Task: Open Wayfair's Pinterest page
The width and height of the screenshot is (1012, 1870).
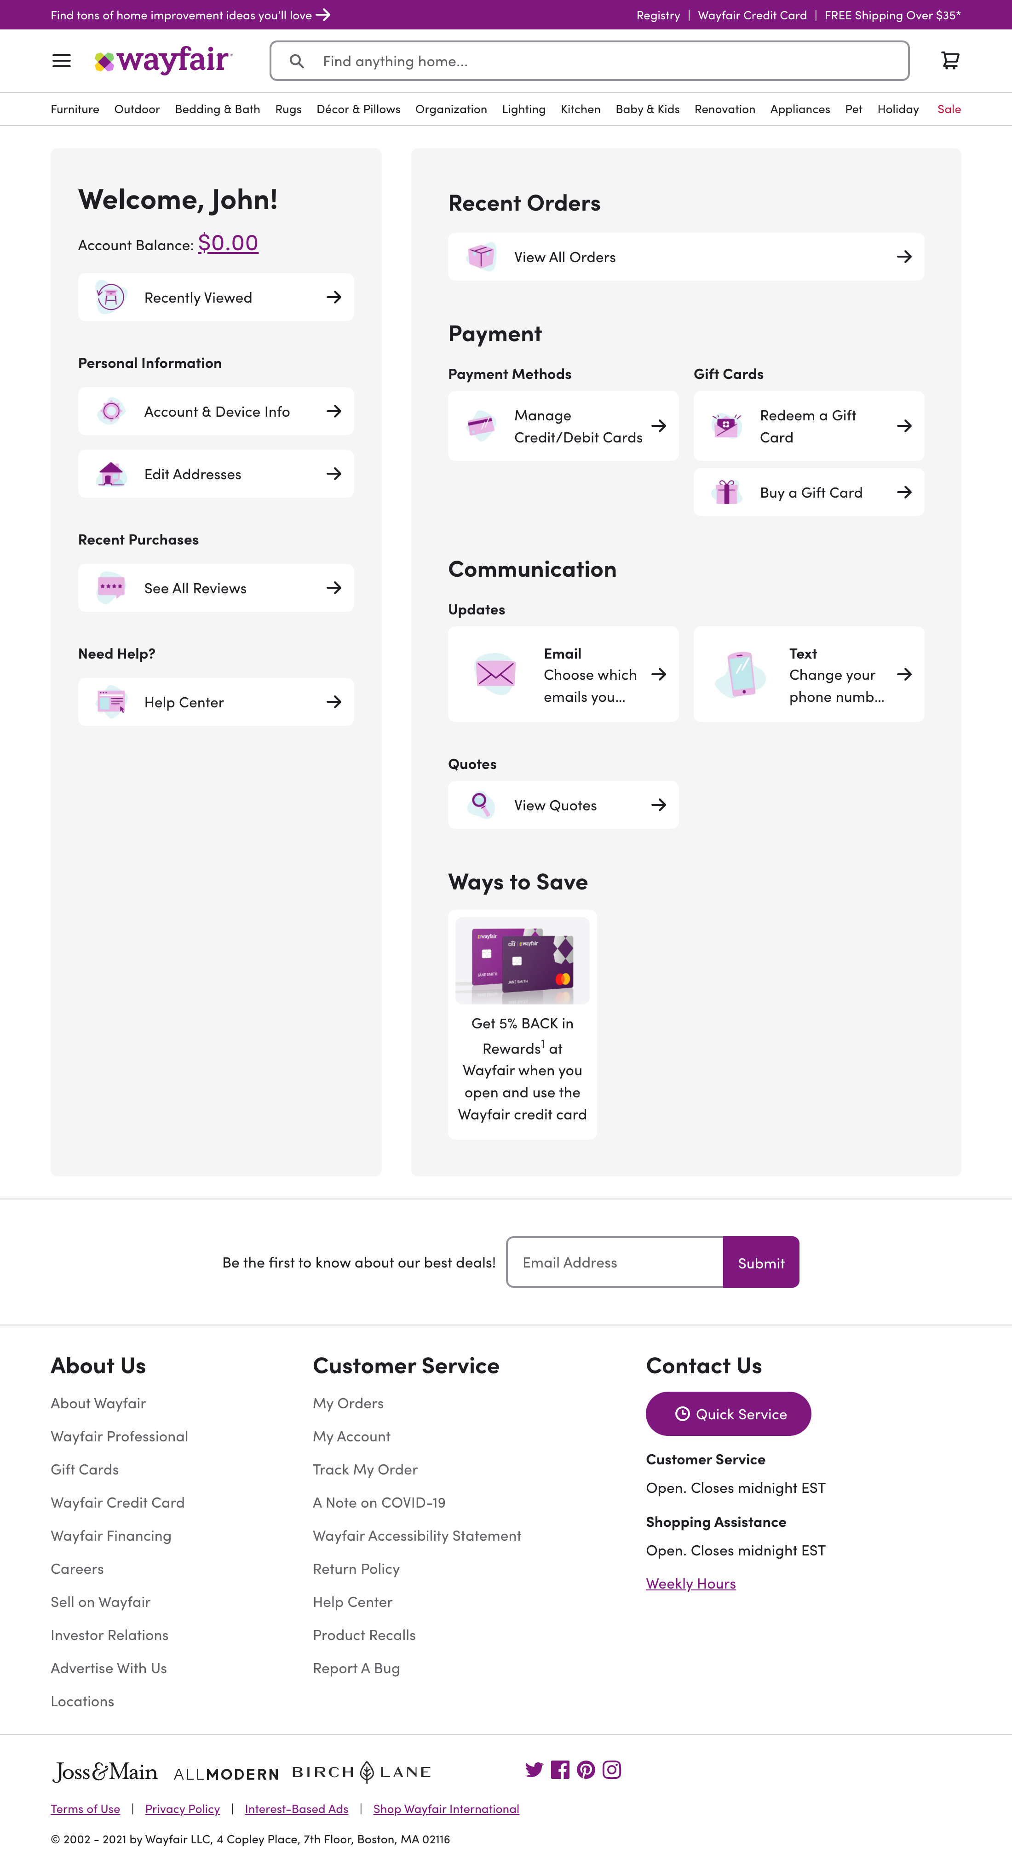Action: pos(586,1770)
